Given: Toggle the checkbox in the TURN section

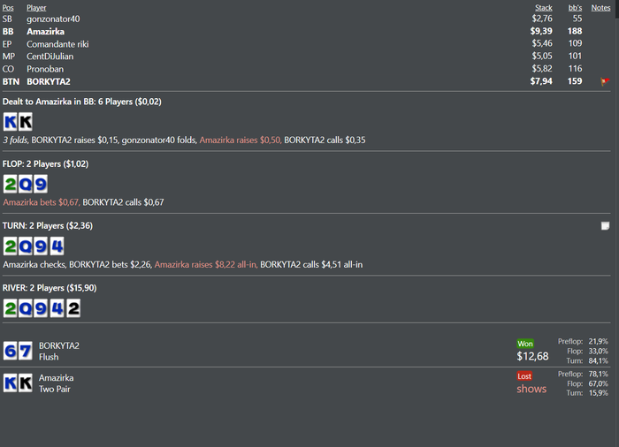Looking at the screenshot, I should pyautogui.click(x=605, y=226).
